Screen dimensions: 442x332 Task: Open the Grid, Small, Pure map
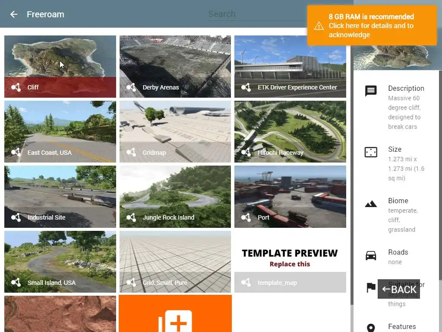[x=175, y=262]
